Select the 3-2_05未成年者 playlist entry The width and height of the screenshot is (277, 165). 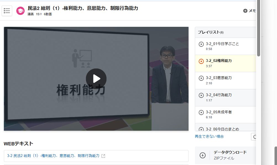219,112
